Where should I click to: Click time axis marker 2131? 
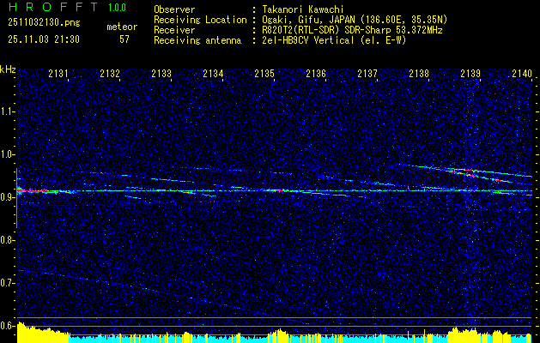58,73
